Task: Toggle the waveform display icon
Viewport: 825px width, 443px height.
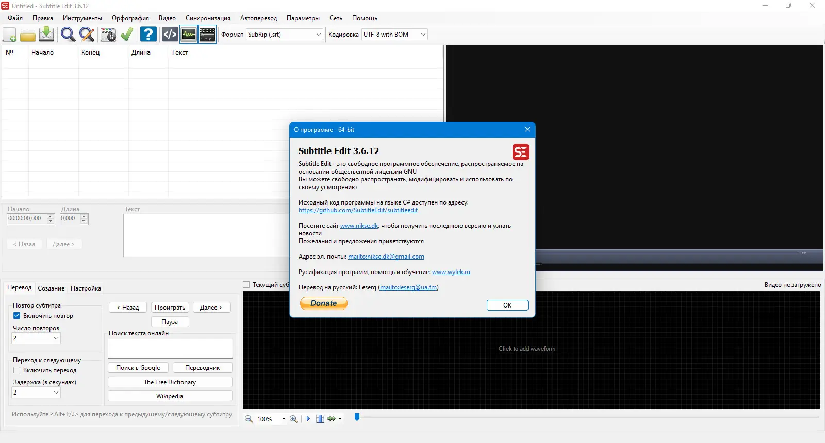Action: pos(189,35)
